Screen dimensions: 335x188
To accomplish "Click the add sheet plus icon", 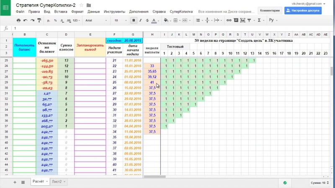I will (15, 182).
